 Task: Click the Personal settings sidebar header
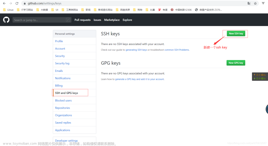pyautogui.click(x=75, y=34)
